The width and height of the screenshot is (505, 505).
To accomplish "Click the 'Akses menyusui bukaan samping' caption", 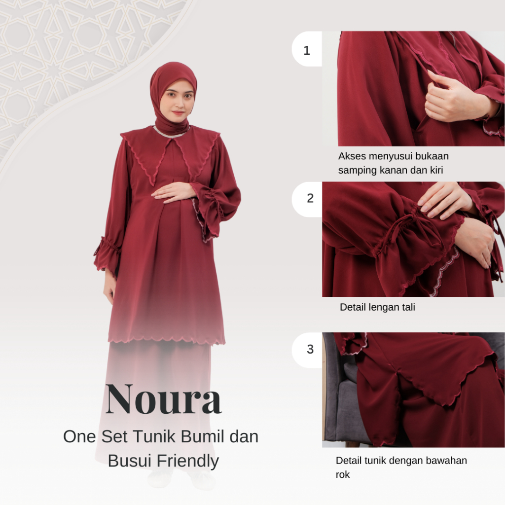I will click(393, 163).
